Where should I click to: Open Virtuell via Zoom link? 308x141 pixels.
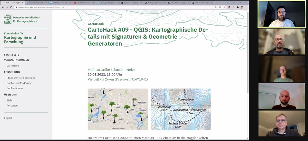click(x=118, y=79)
